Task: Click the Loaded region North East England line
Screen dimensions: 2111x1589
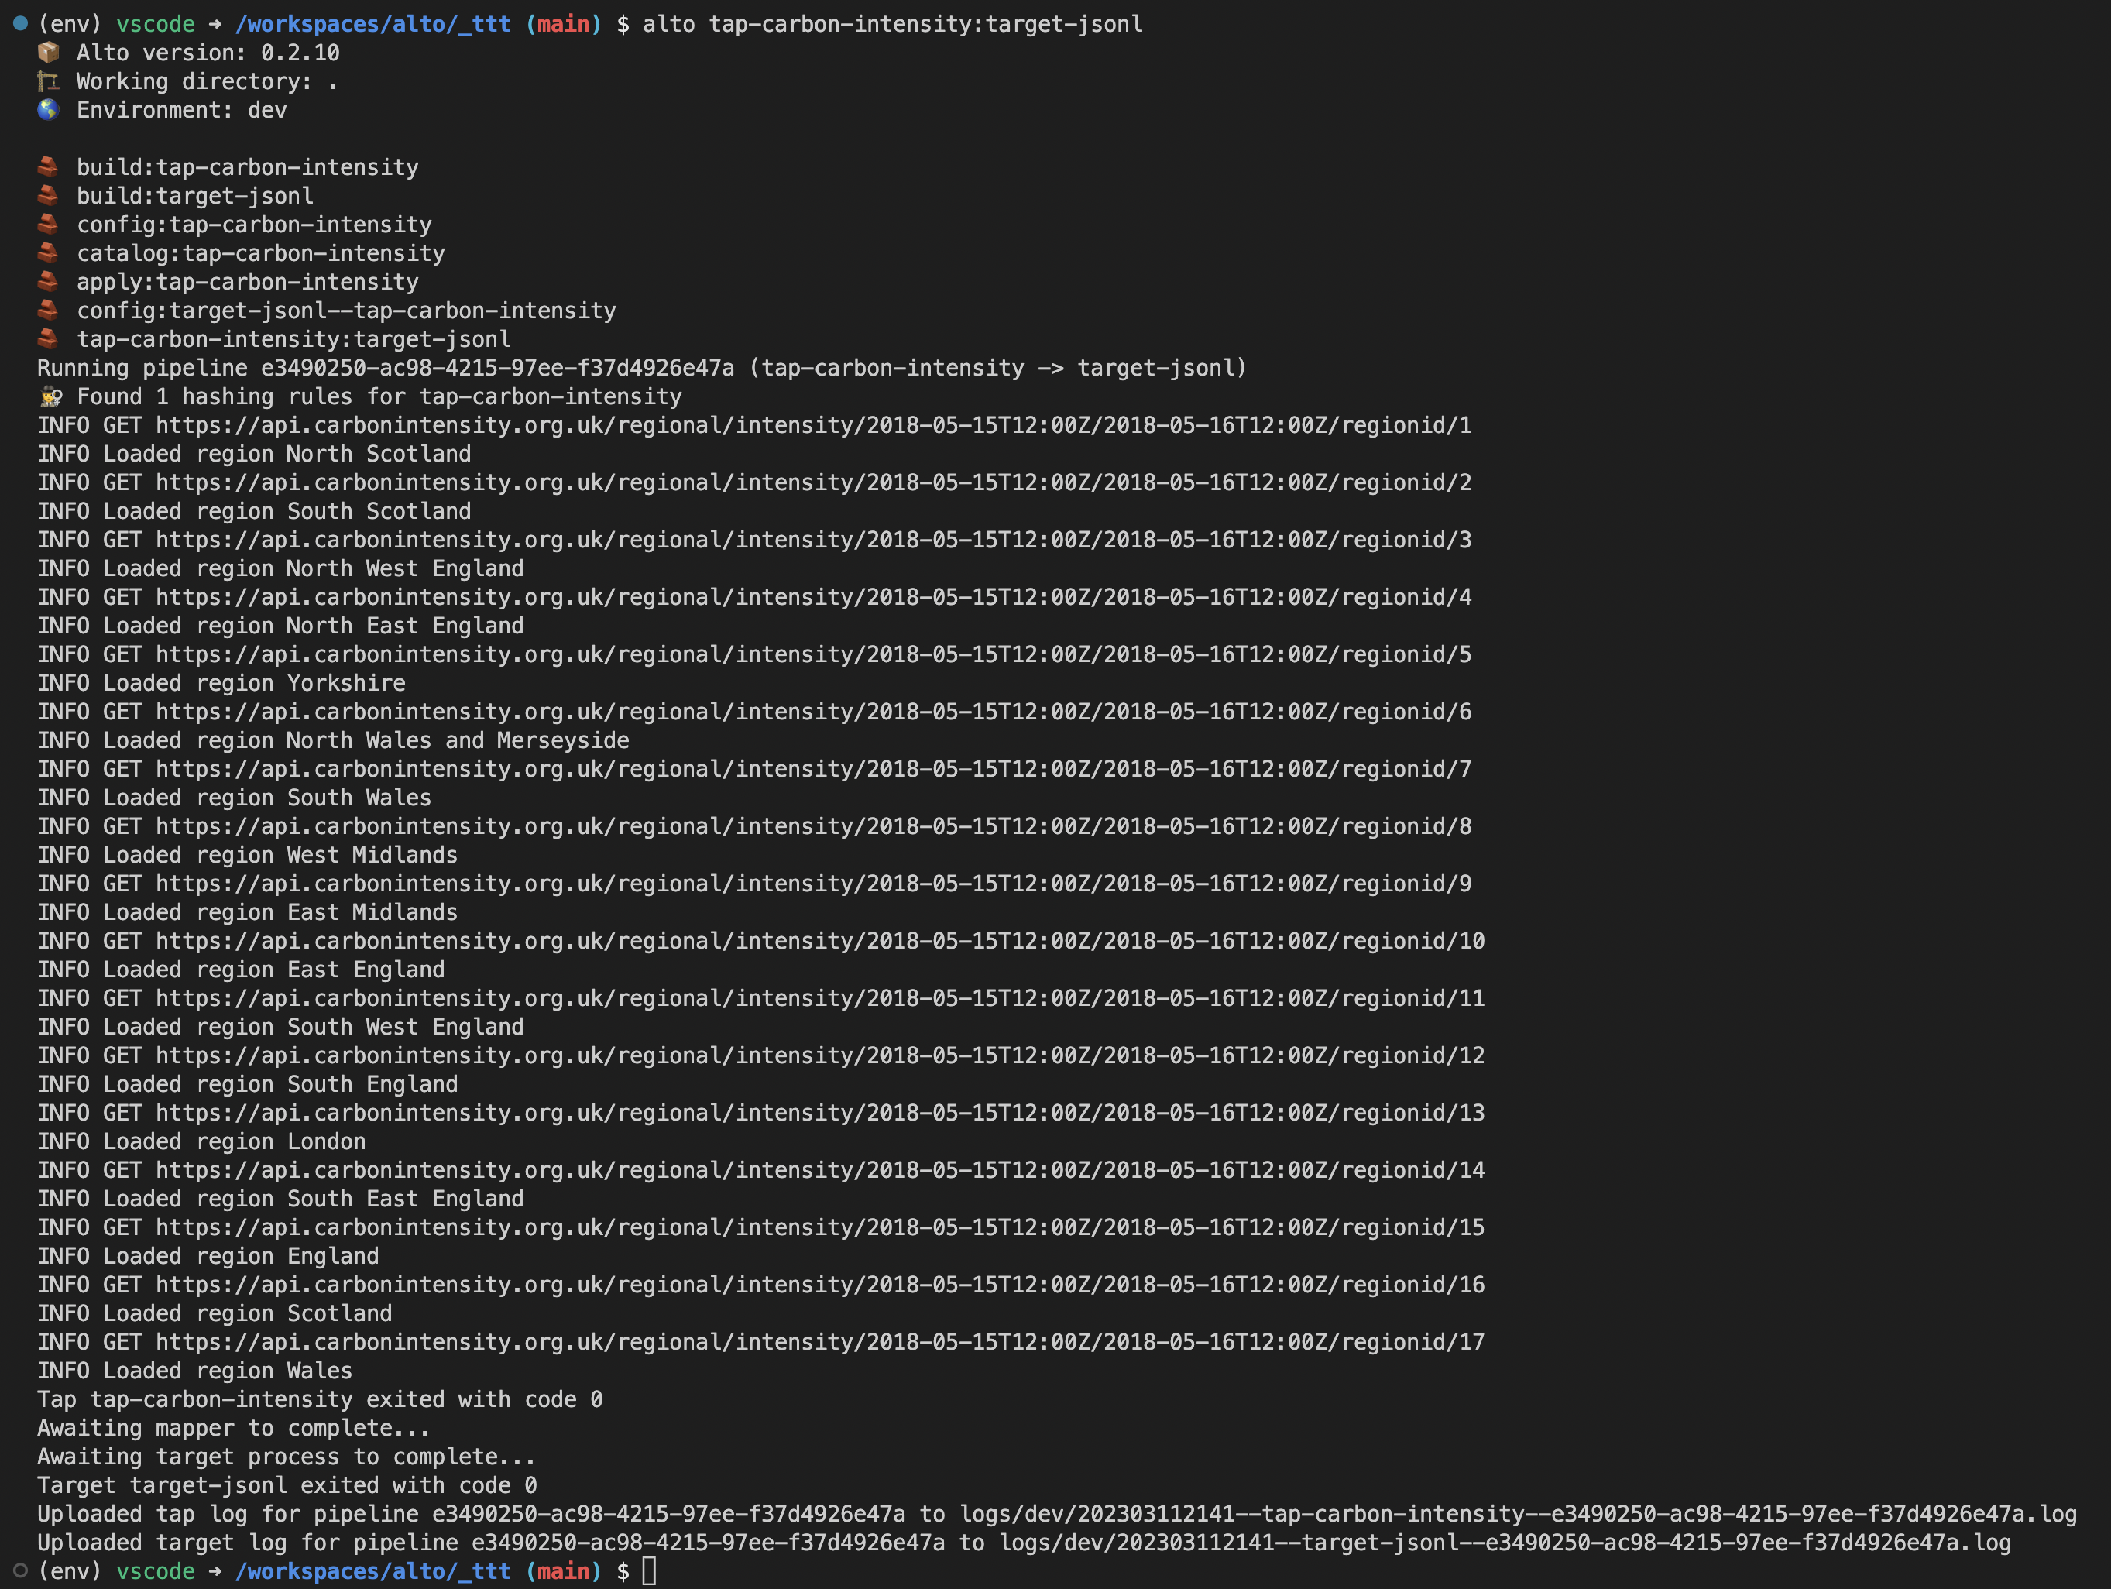Action: point(280,625)
